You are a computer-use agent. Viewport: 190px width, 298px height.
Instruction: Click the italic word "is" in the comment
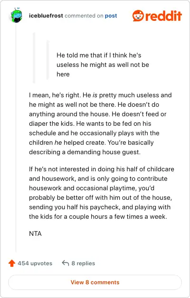pyautogui.click(x=95, y=95)
